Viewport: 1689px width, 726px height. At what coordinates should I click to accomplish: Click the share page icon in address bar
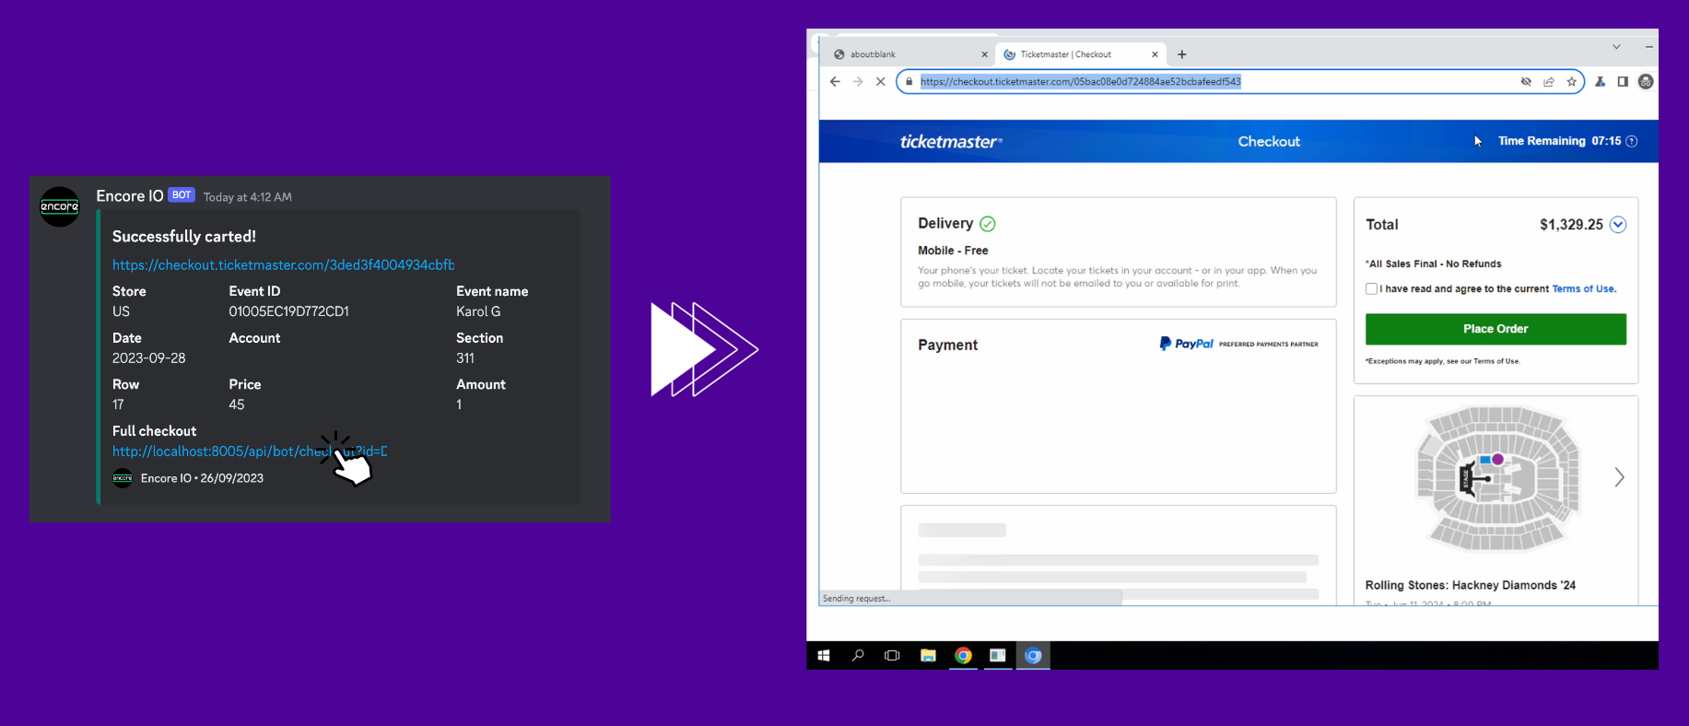[x=1549, y=82]
